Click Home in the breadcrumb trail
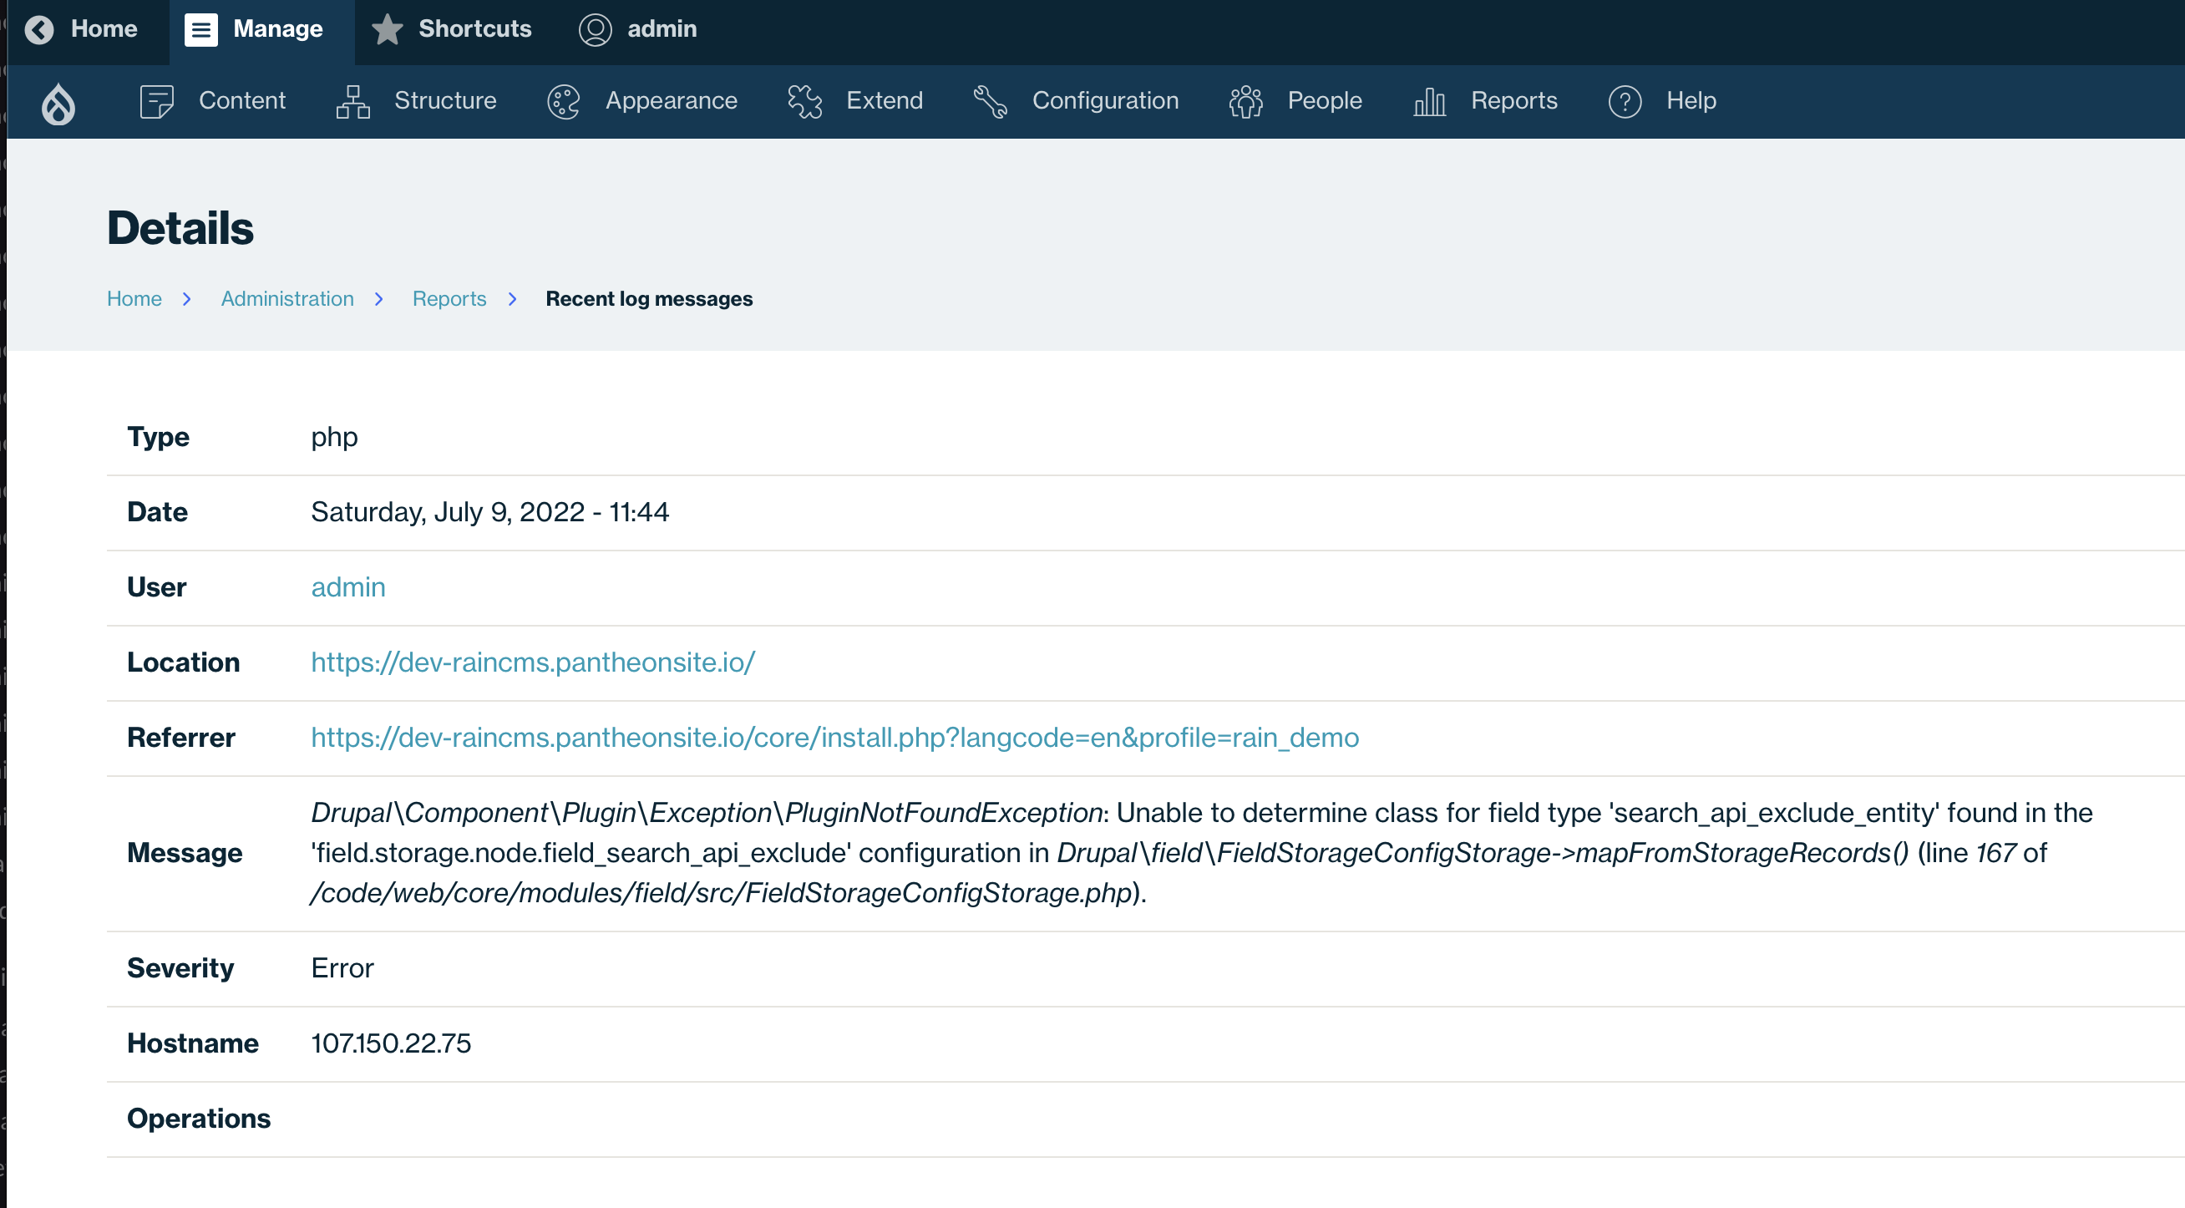This screenshot has width=2185, height=1208. tap(134, 298)
